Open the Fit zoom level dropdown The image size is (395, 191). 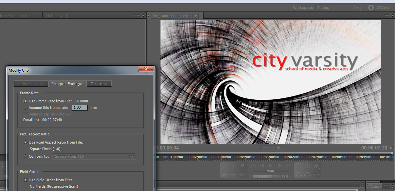271,148
